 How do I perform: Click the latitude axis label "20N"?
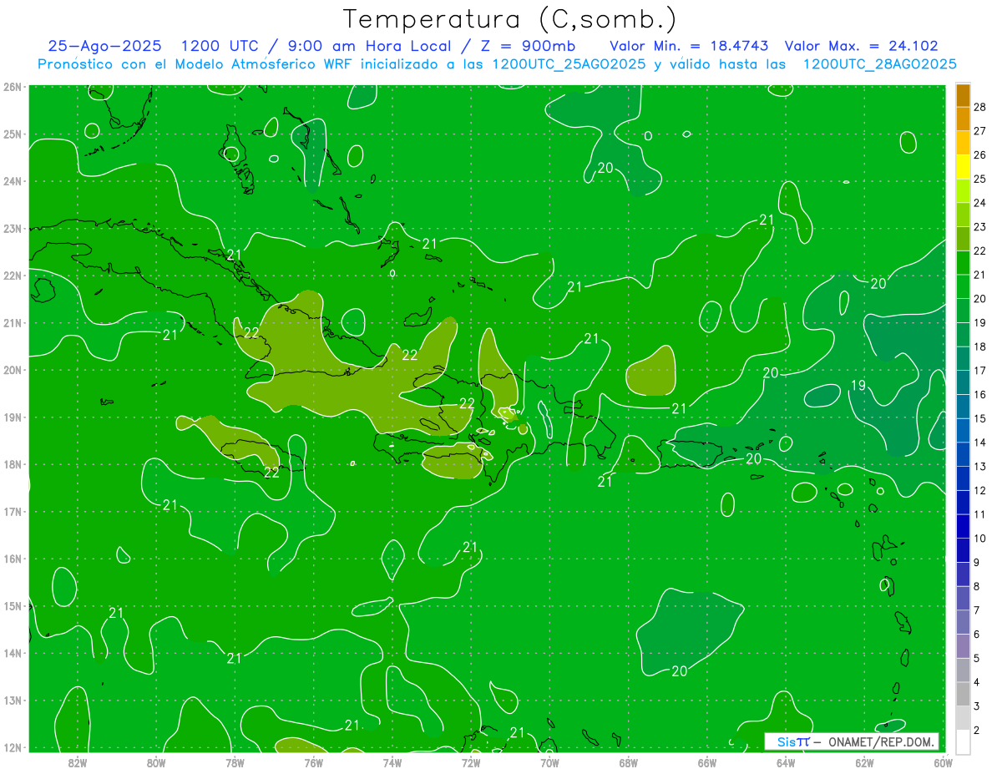[13, 370]
